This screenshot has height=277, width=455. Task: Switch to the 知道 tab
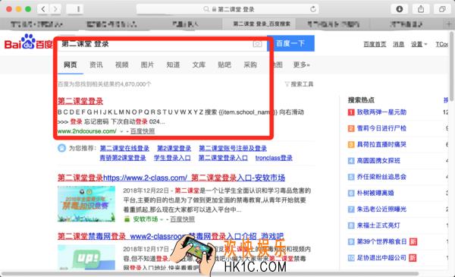tap(173, 65)
